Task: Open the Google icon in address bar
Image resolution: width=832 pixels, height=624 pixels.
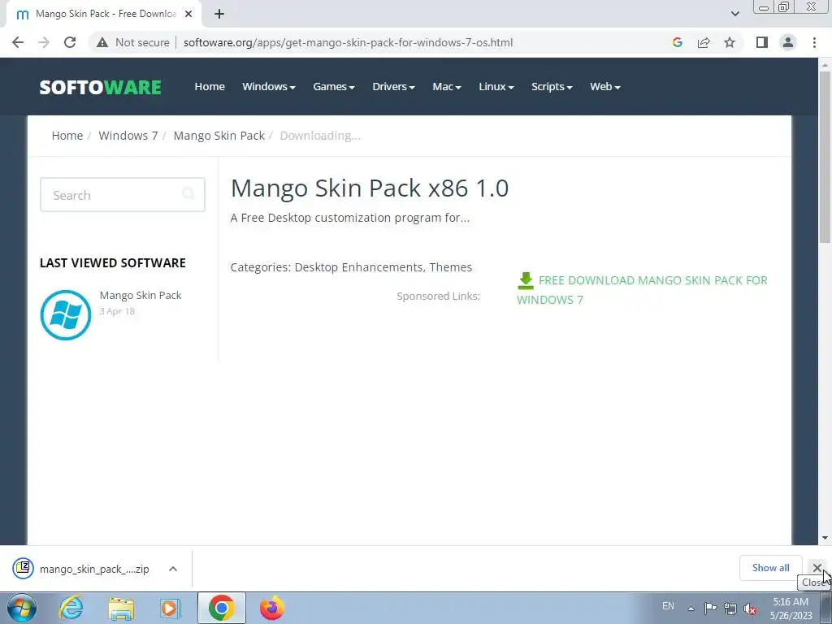Action: 677,42
